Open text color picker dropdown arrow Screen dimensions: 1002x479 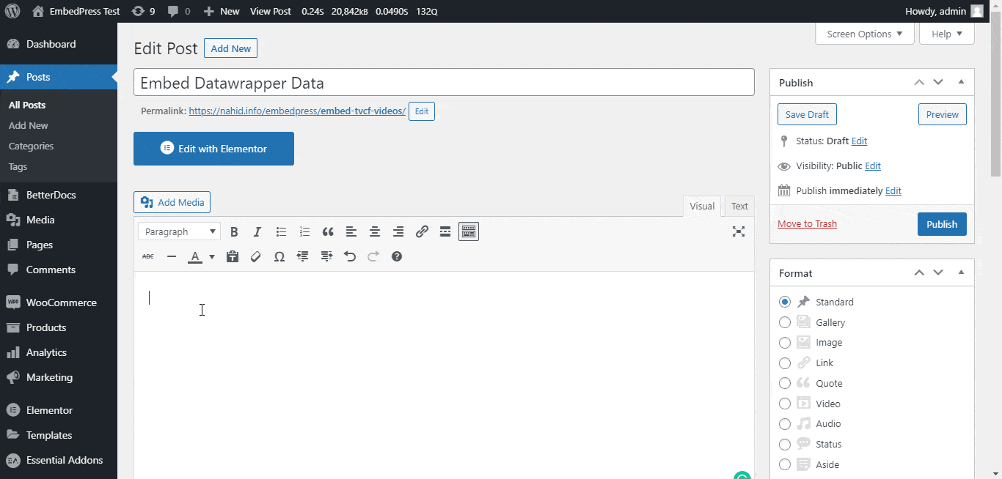coord(212,256)
